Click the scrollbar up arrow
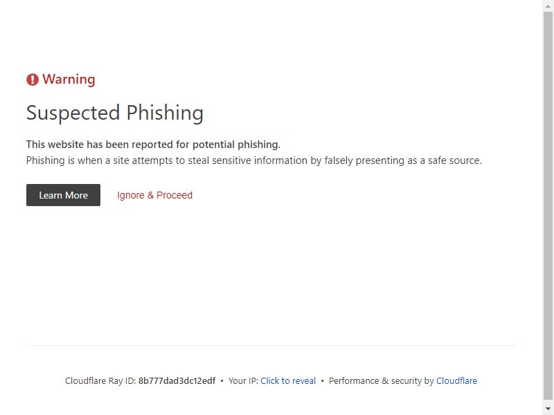Image resolution: width=554 pixels, height=415 pixels. point(548,6)
